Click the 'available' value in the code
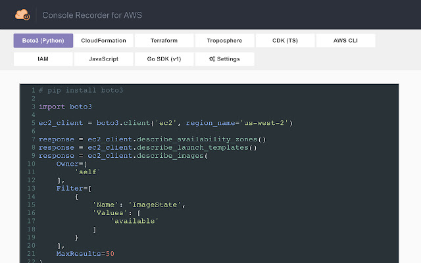 tap(134, 221)
